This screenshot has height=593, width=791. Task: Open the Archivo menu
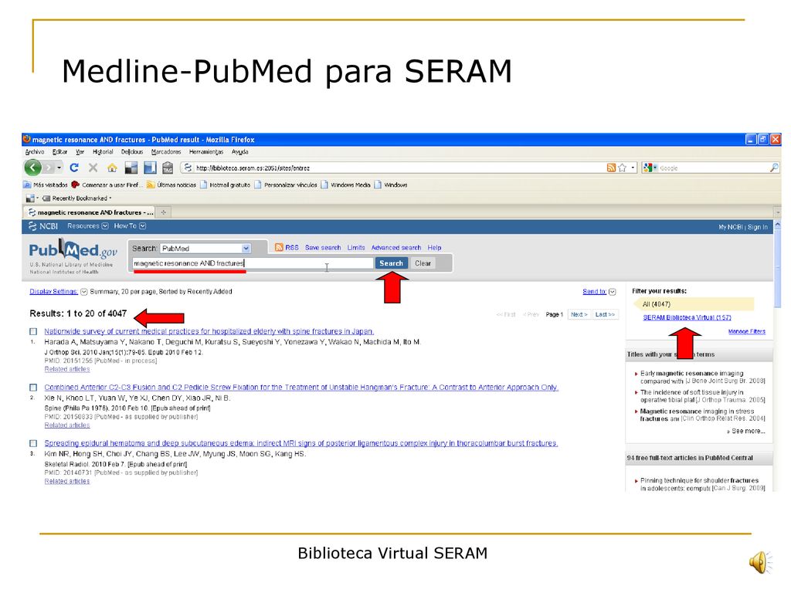(34, 152)
